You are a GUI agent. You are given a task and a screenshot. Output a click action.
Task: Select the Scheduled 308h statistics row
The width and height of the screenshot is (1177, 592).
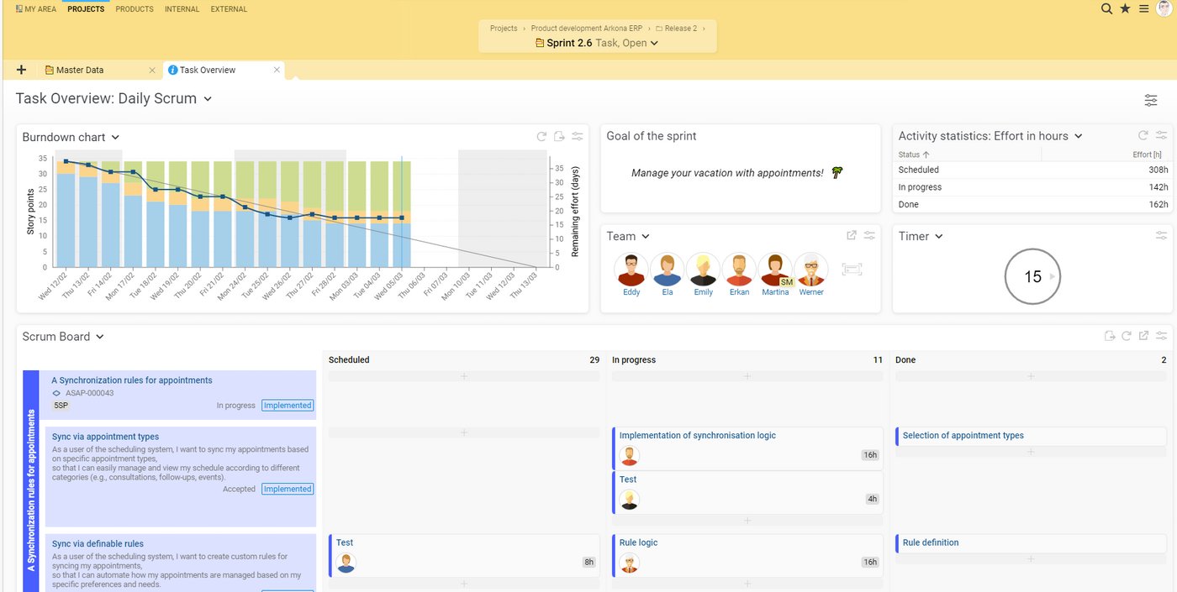point(1032,170)
